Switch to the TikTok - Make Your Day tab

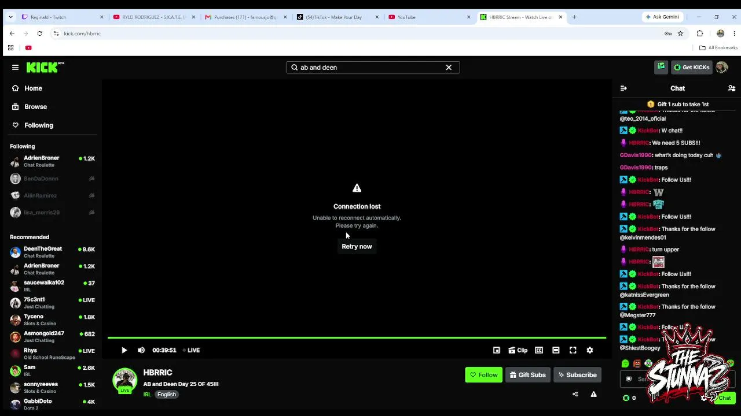tap(338, 17)
